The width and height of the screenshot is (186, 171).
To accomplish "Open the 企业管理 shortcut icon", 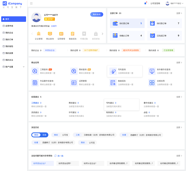I will point(38,34).
